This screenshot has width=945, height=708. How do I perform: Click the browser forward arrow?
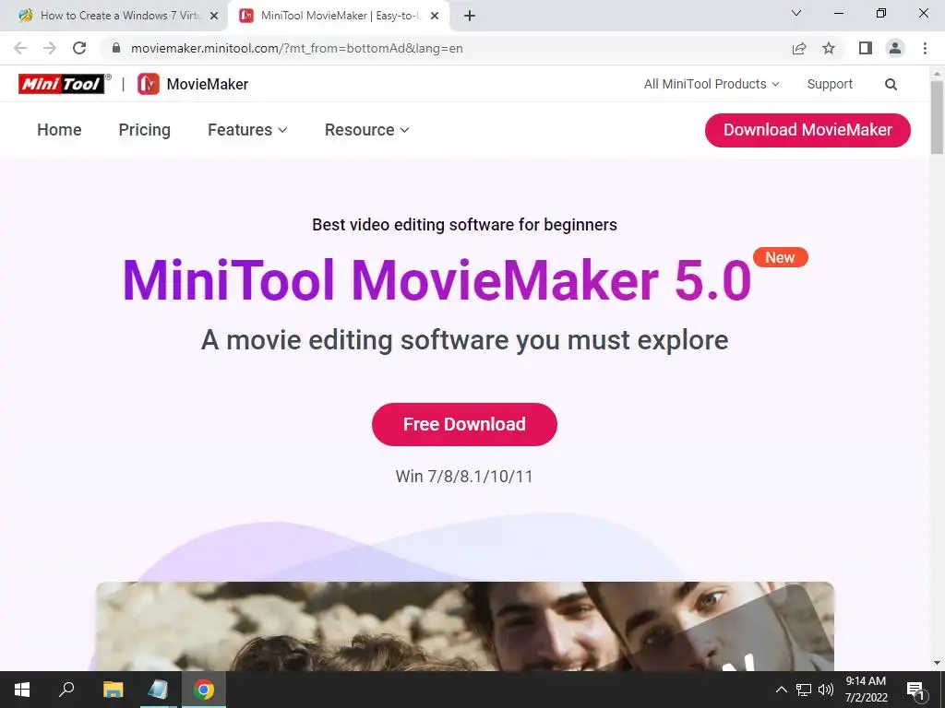pos(50,48)
